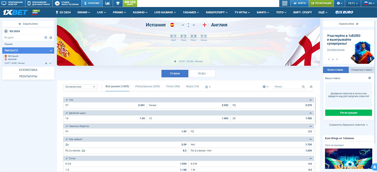Click the 1XEURO logo
This screenshot has width=377, height=172.
click(344, 13)
